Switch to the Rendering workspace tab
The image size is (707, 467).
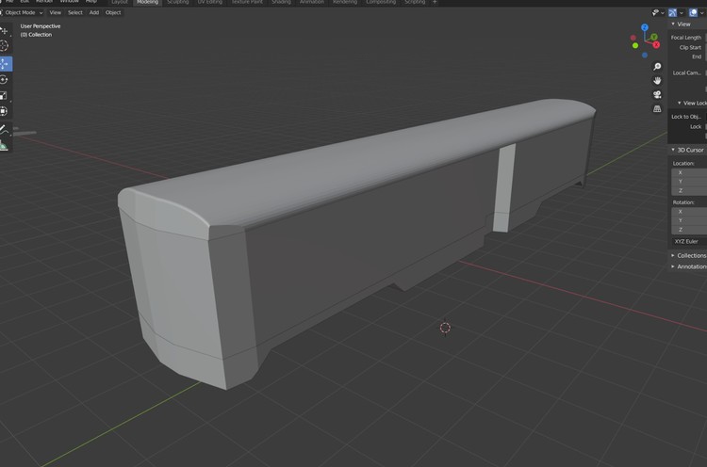tap(345, 2)
